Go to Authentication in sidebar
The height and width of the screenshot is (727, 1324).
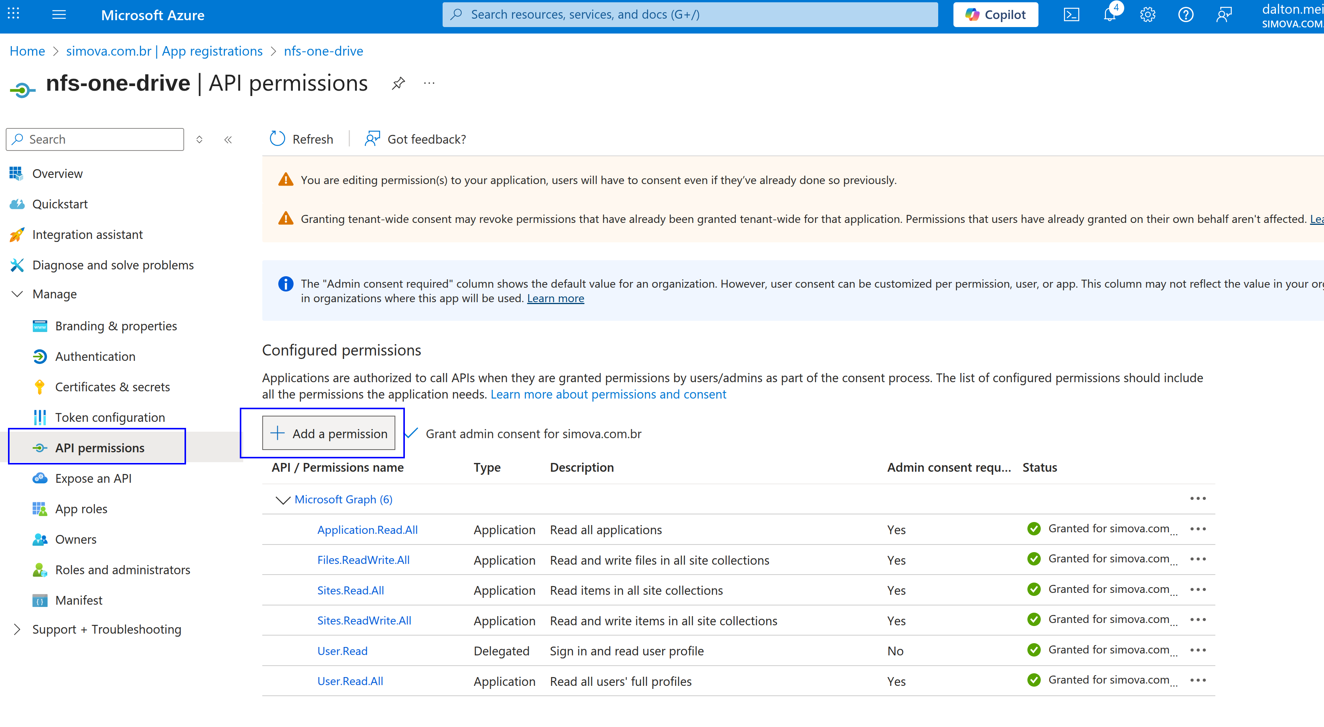95,357
